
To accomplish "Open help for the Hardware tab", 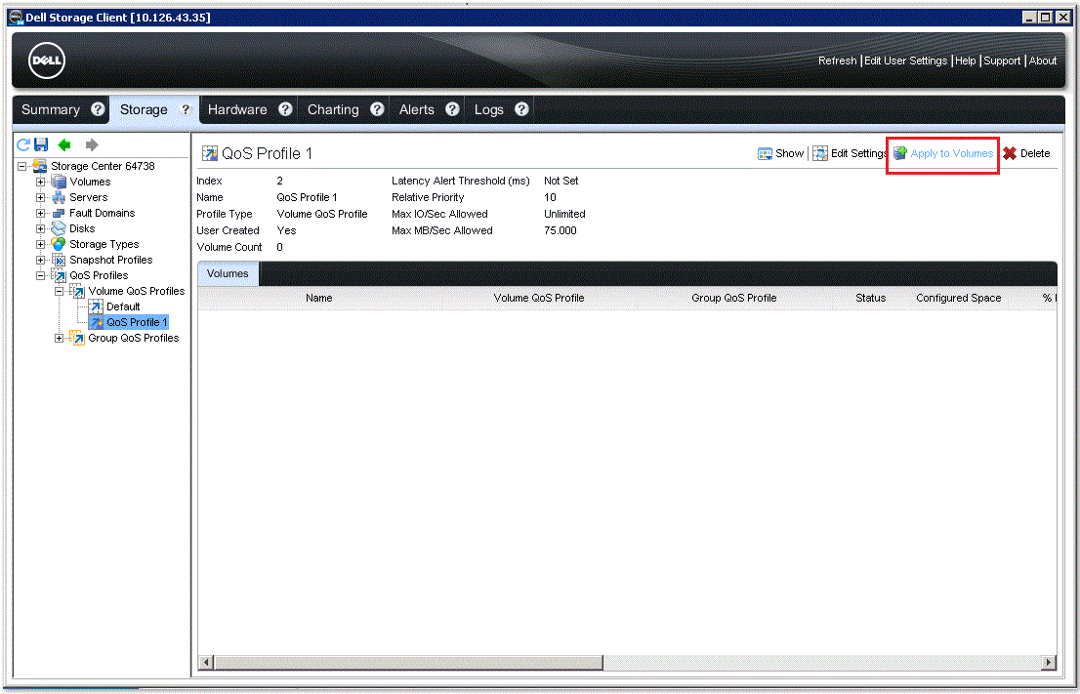I will (x=285, y=108).
